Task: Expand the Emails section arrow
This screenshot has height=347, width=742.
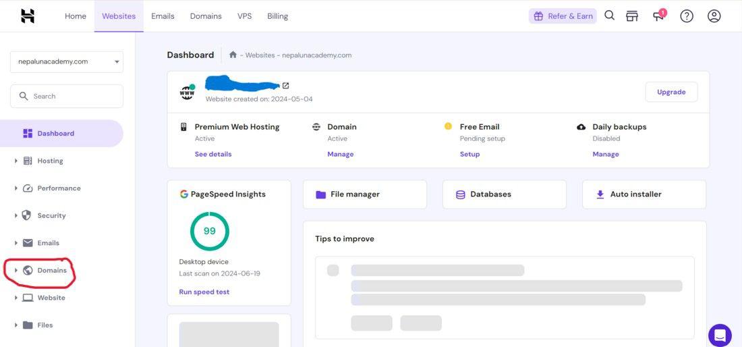Action: click(16, 243)
